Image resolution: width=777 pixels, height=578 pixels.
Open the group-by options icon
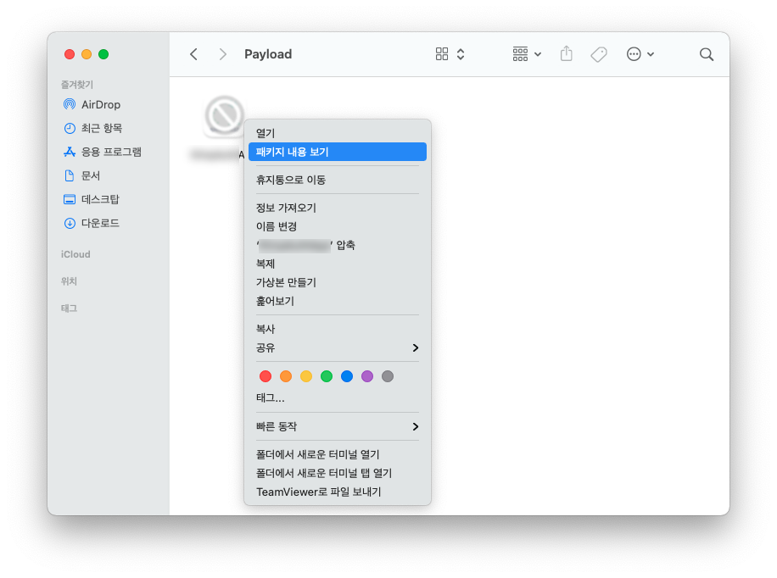coord(520,54)
